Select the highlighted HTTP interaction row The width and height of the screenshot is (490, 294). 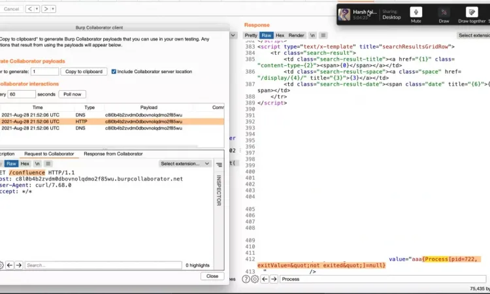coord(112,122)
